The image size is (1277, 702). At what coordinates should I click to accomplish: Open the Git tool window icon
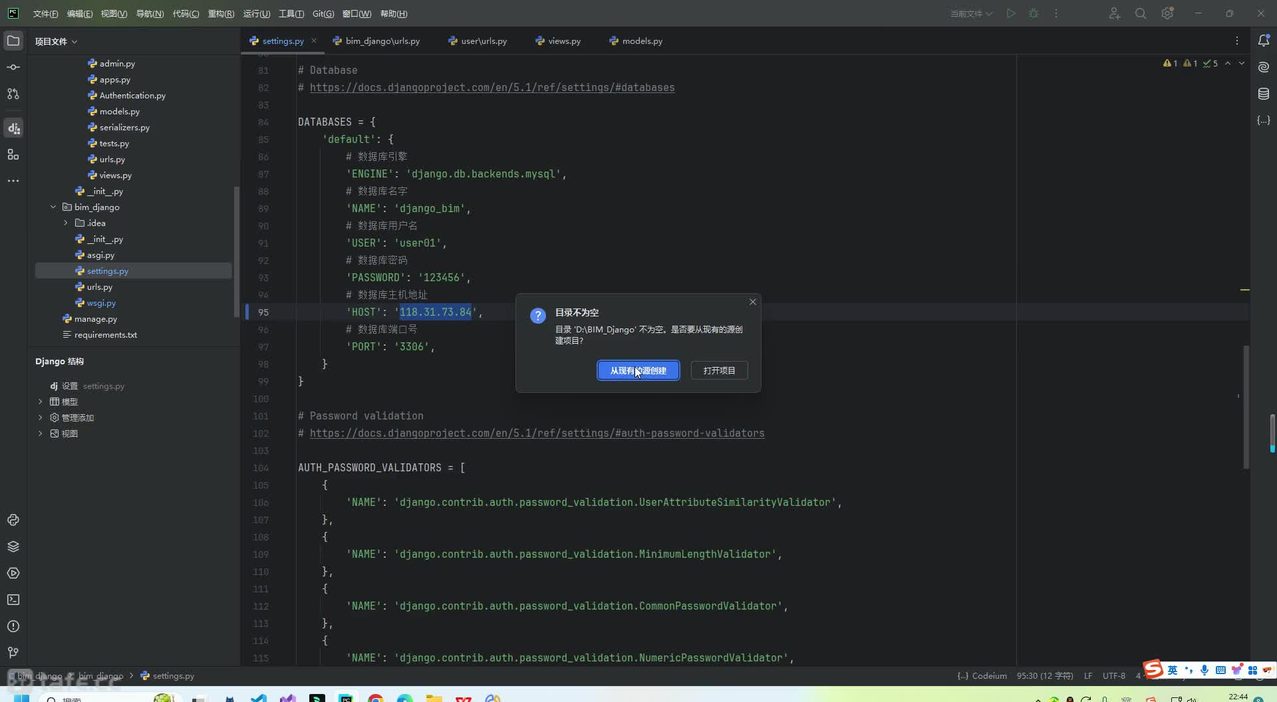(x=13, y=652)
